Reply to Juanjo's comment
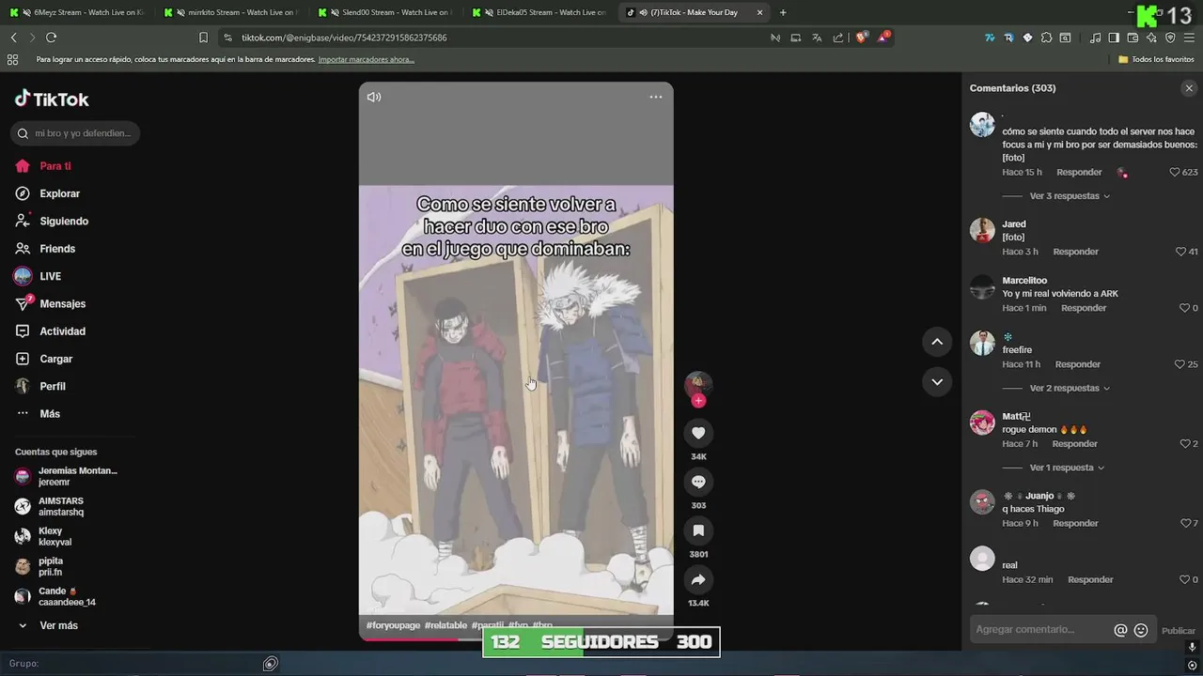Image resolution: width=1203 pixels, height=676 pixels. click(1075, 523)
